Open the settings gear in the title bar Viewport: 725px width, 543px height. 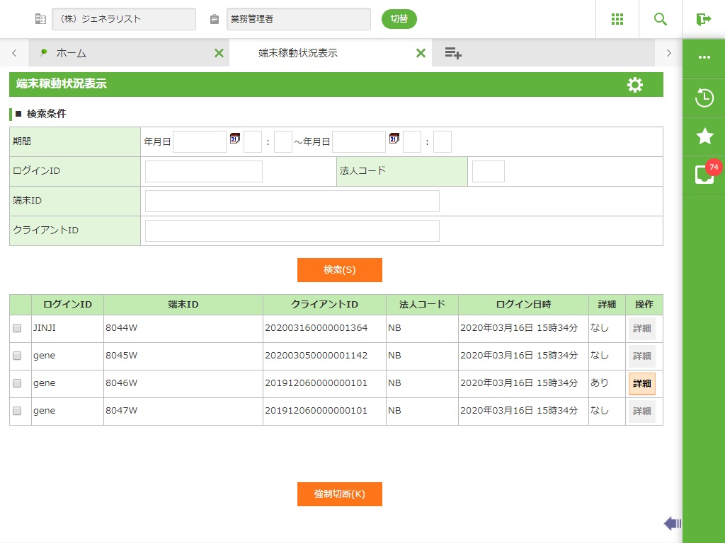[635, 85]
